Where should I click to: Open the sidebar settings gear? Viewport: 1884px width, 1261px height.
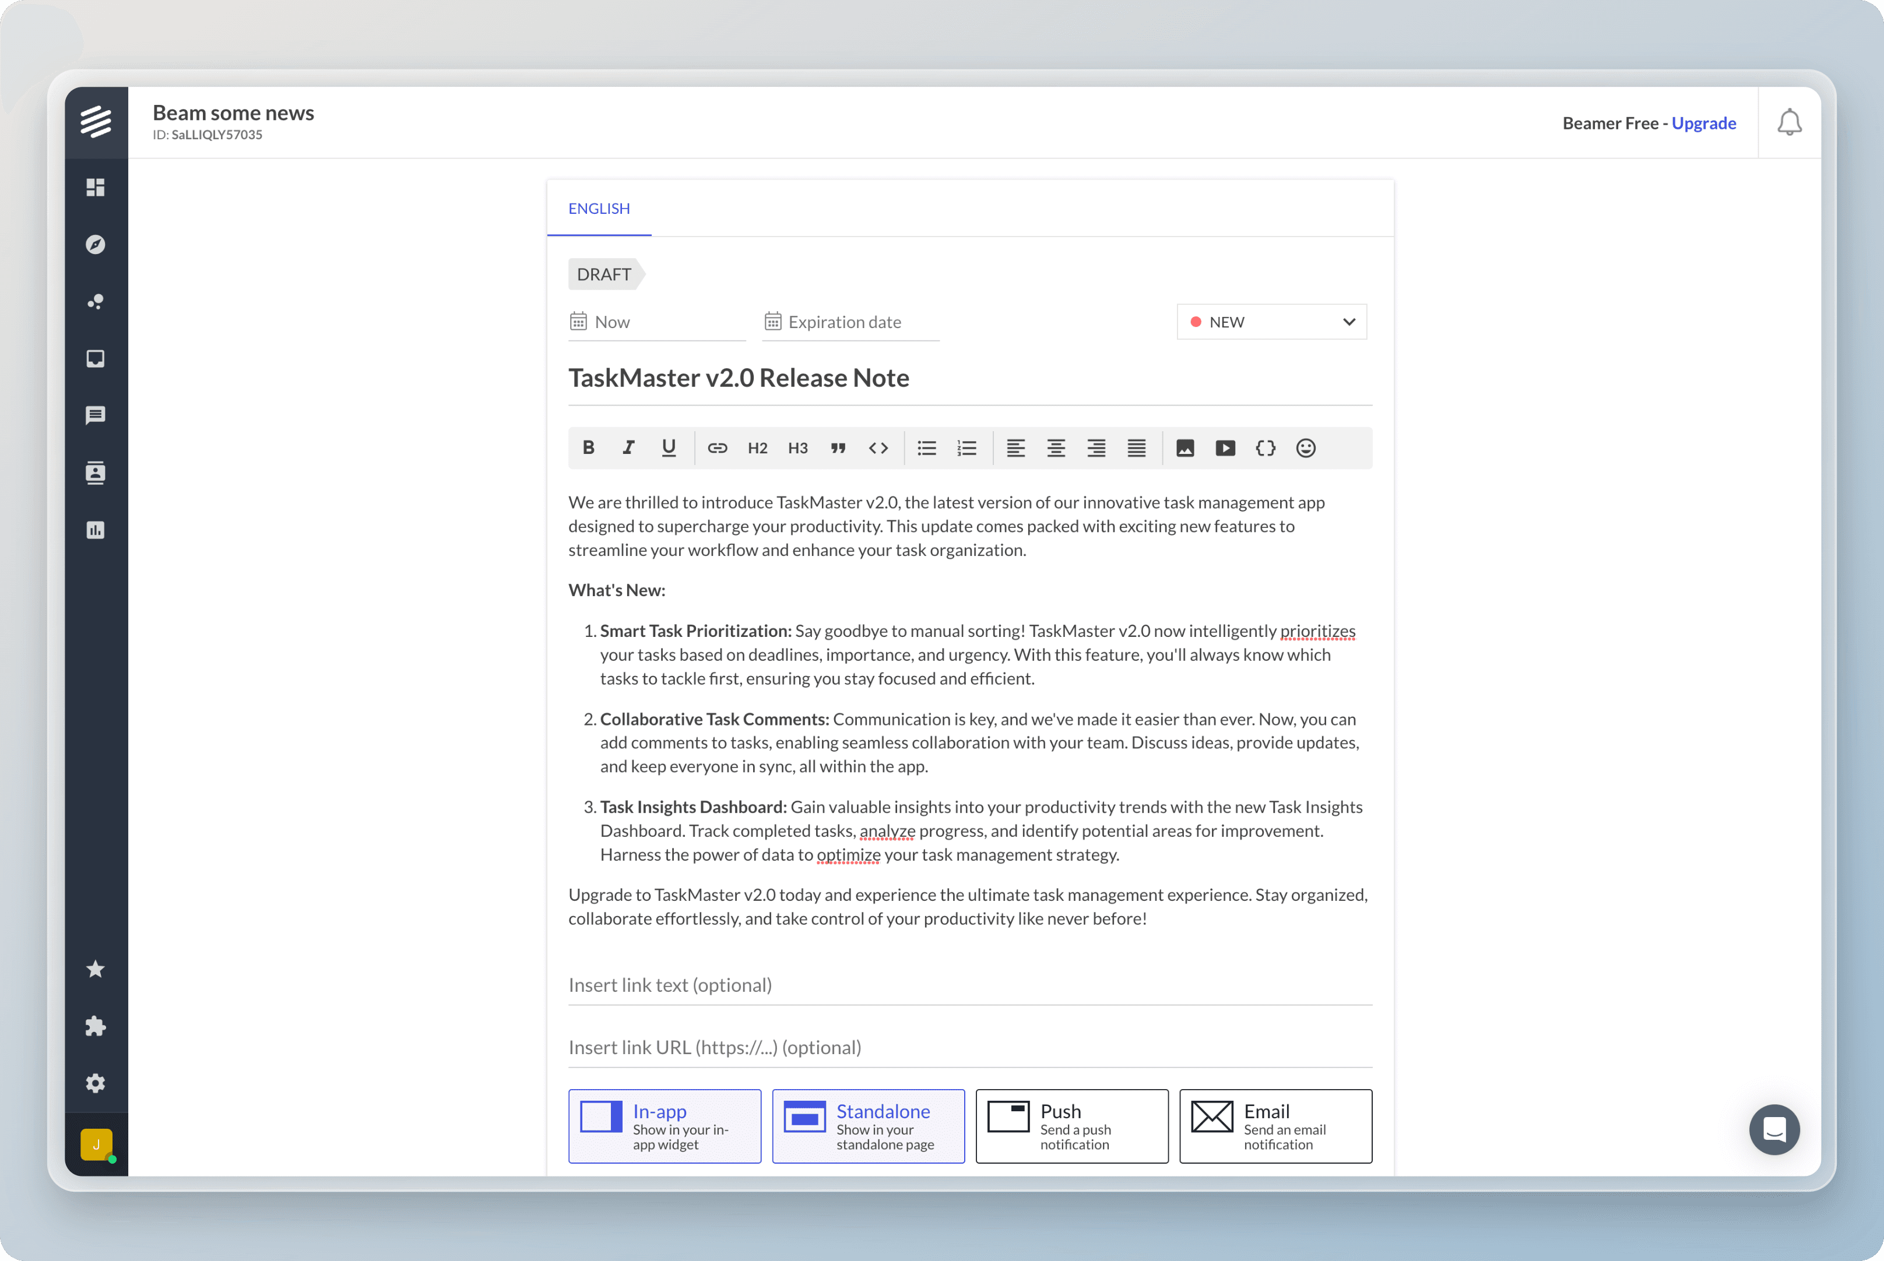[96, 1083]
